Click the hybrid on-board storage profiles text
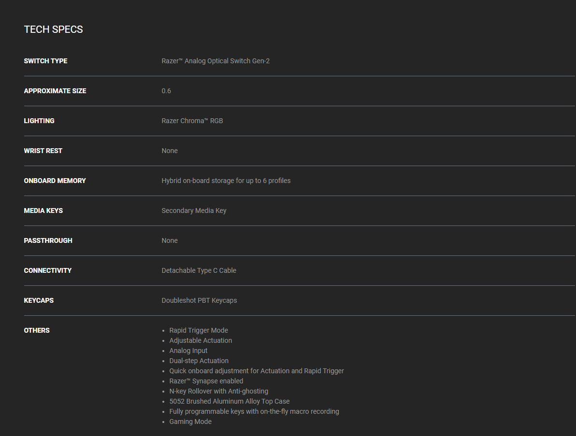The width and height of the screenshot is (576, 436). [226, 181]
